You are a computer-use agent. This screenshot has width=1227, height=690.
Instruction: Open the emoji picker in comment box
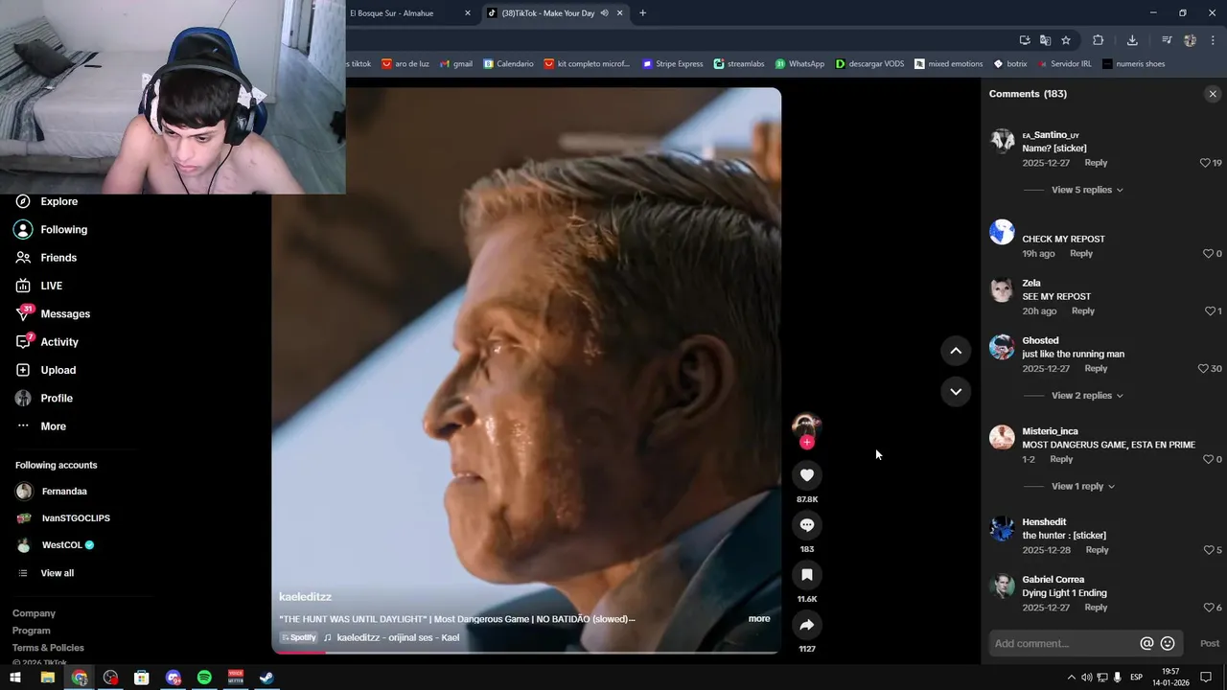(x=1168, y=644)
